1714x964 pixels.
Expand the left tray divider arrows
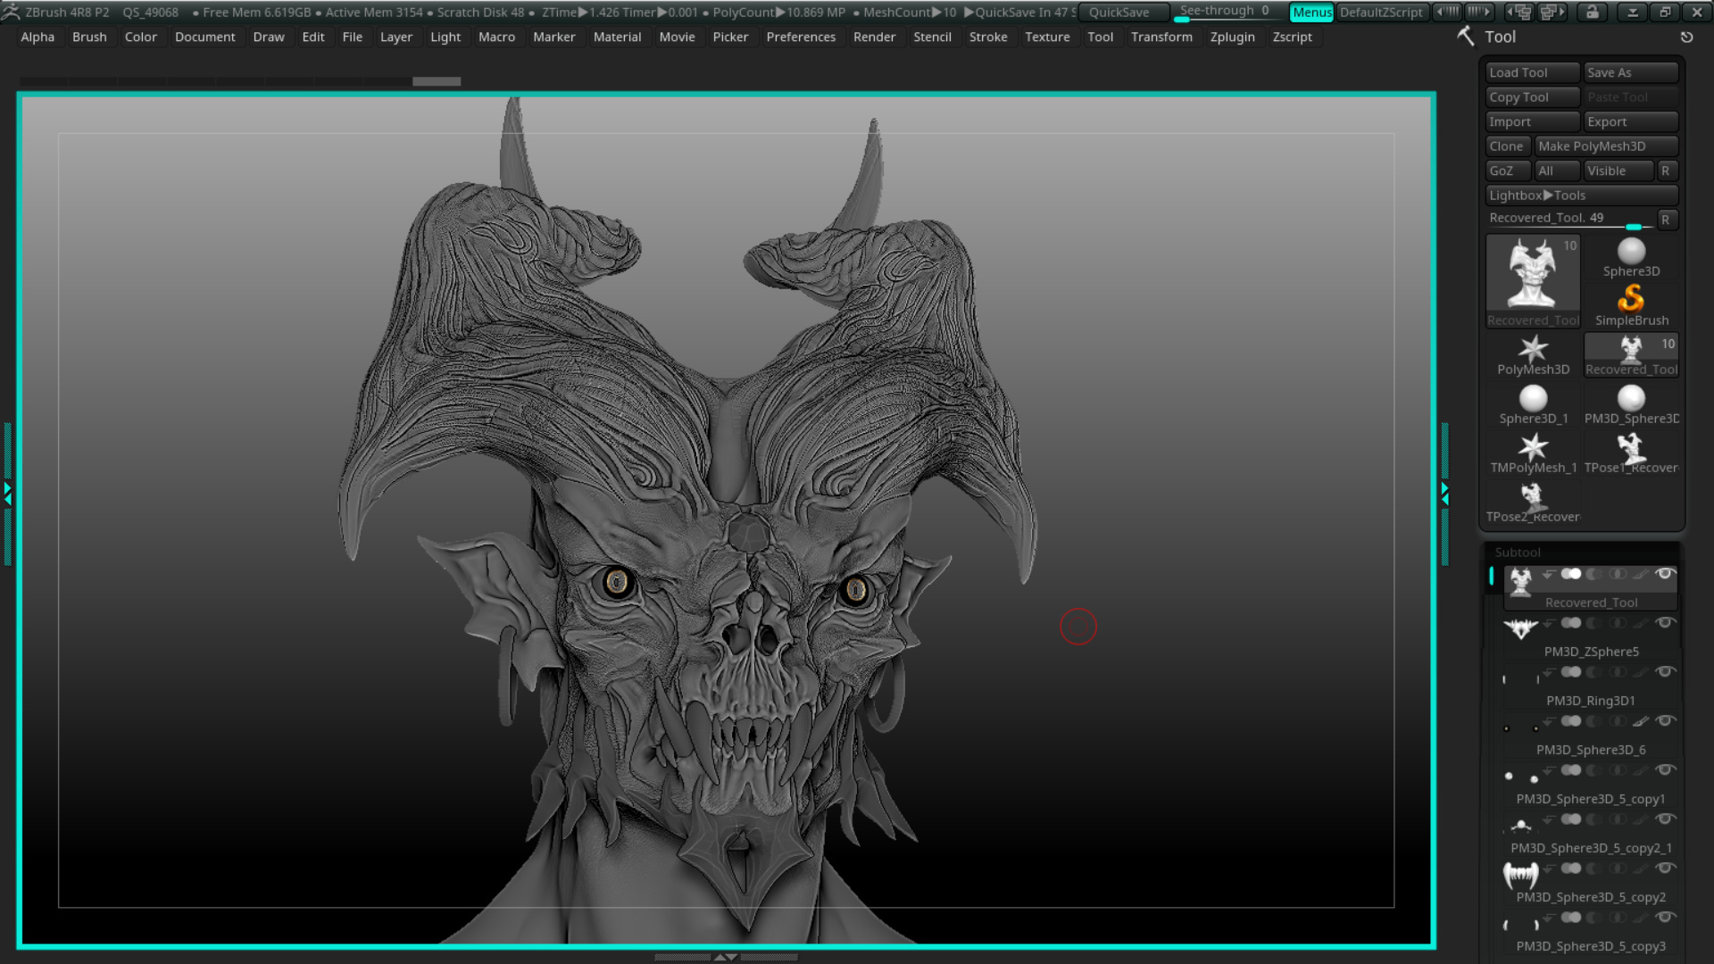[7, 494]
